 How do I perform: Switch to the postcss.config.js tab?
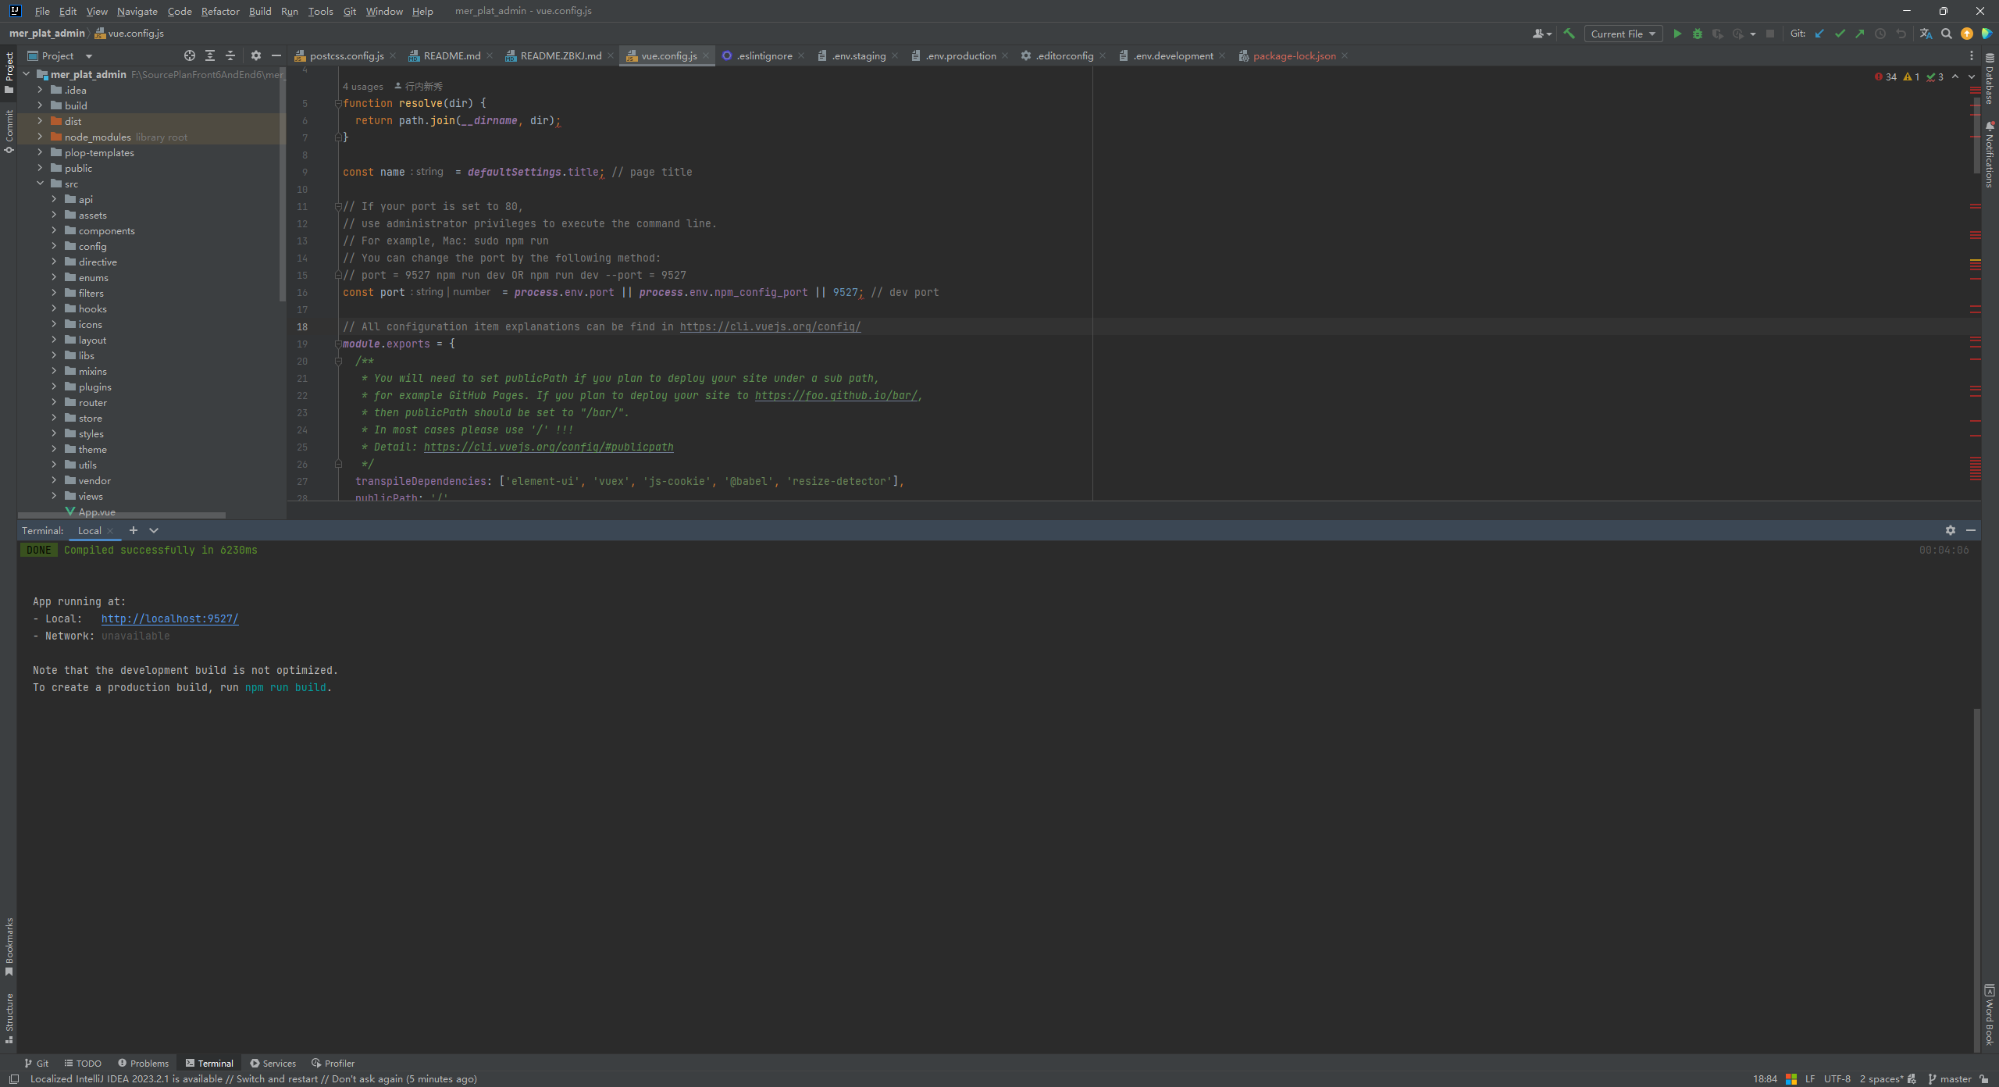pyautogui.click(x=346, y=55)
